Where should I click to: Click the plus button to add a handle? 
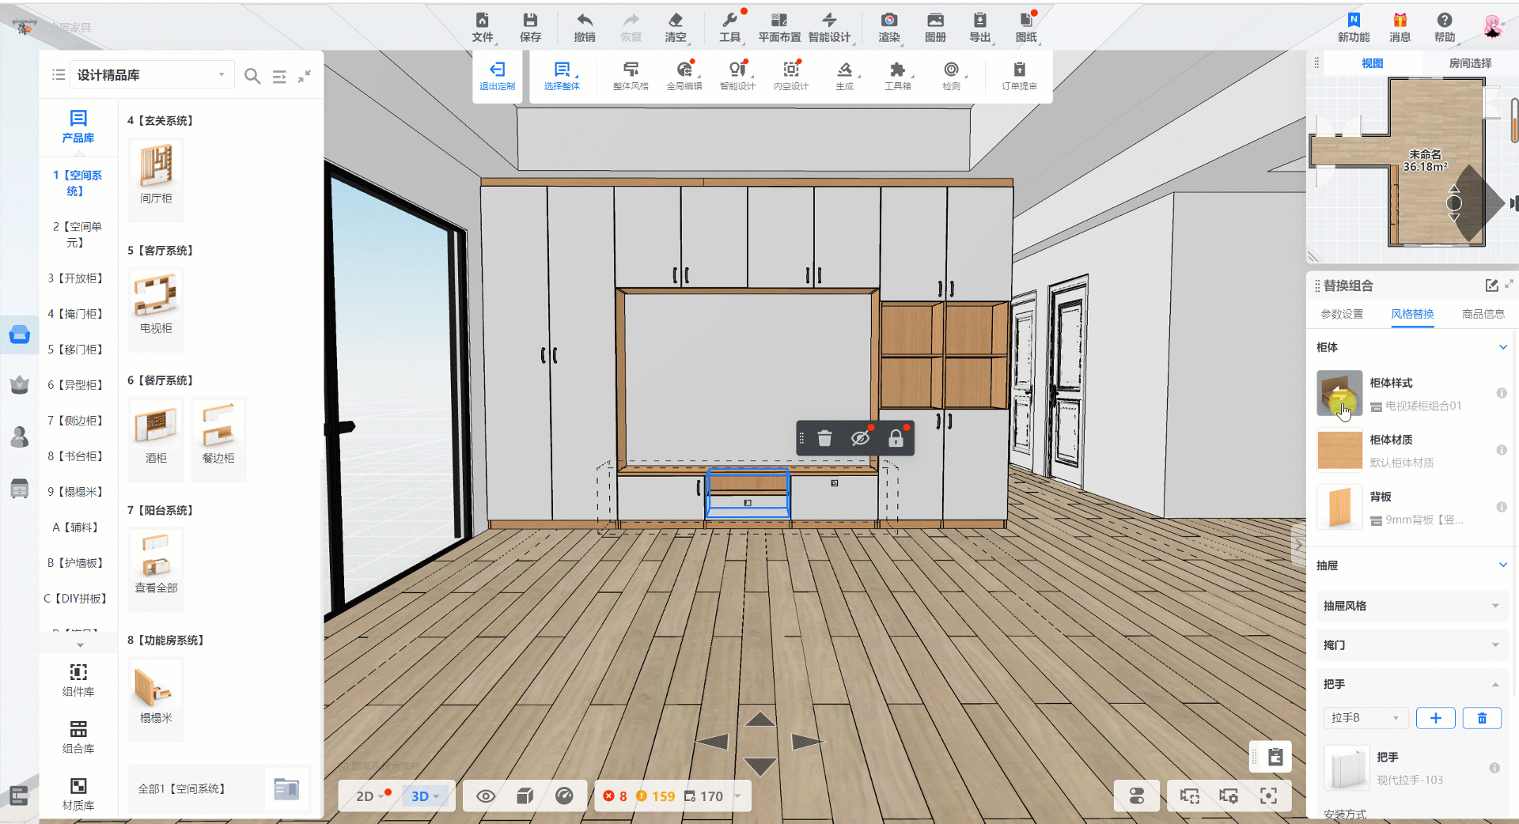pos(1435,718)
